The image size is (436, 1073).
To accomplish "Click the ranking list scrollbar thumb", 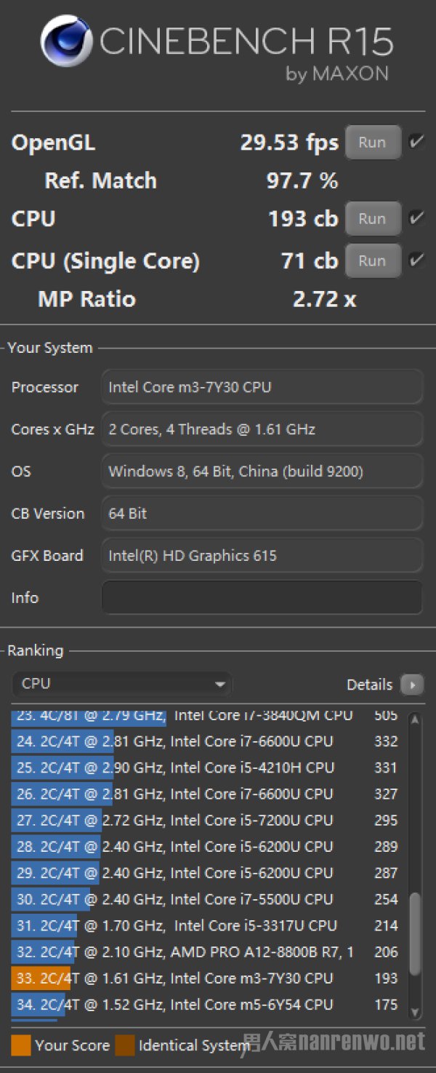I will (x=415, y=933).
